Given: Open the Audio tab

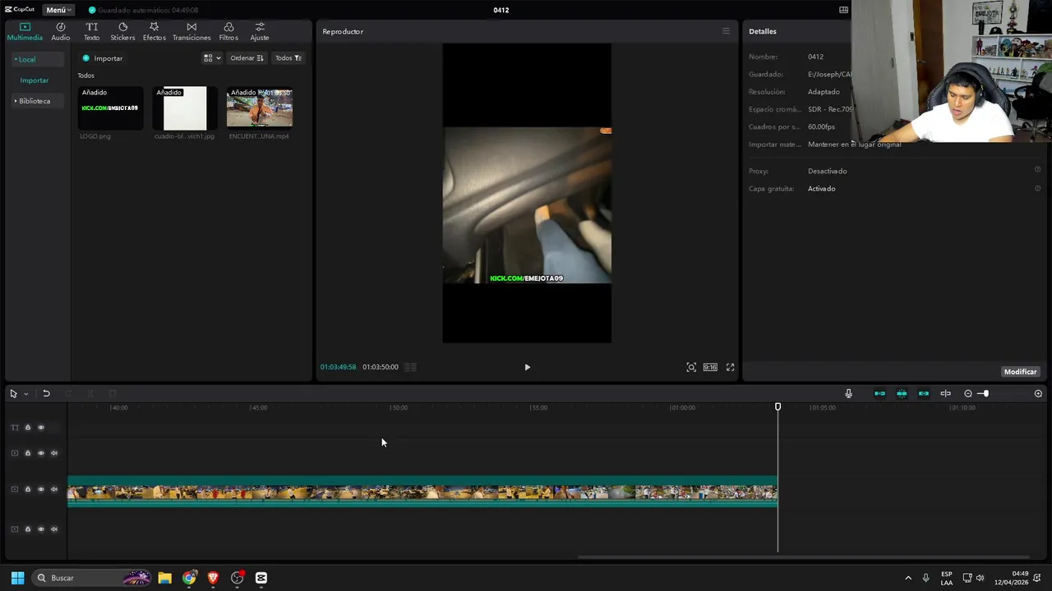Looking at the screenshot, I should (x=61, y=32).
